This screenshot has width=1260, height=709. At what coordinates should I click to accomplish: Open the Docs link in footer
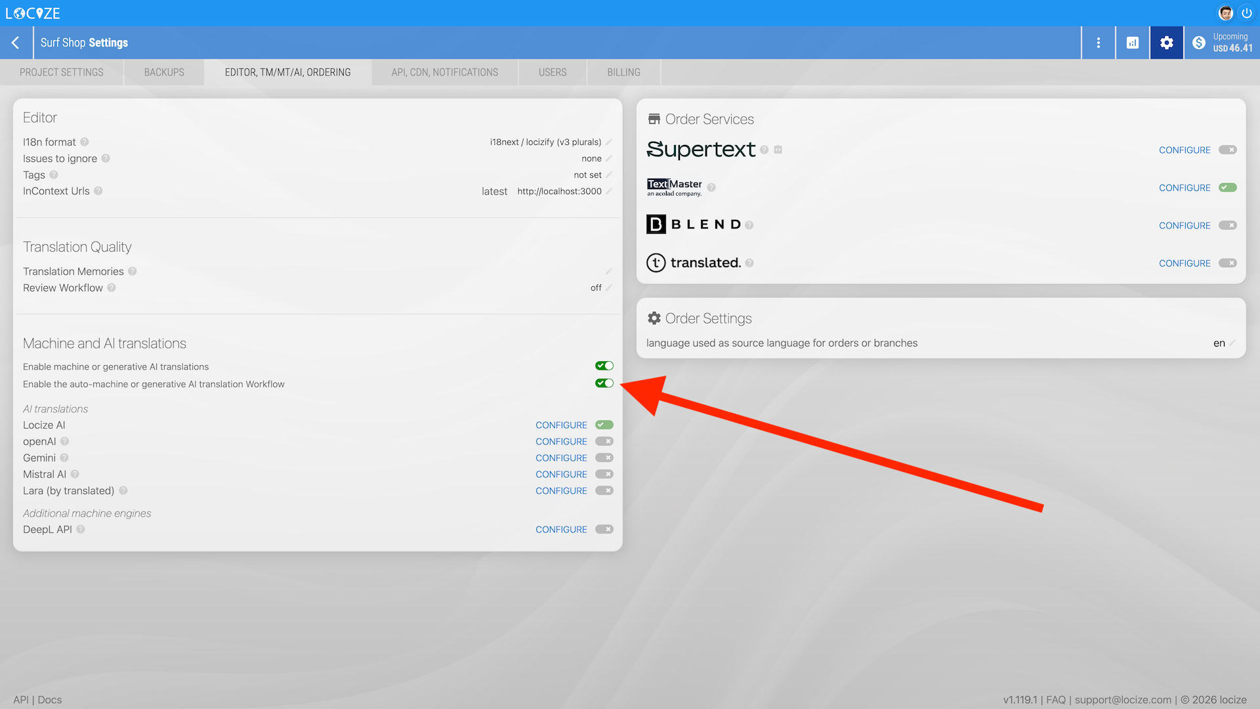(50, 700)
